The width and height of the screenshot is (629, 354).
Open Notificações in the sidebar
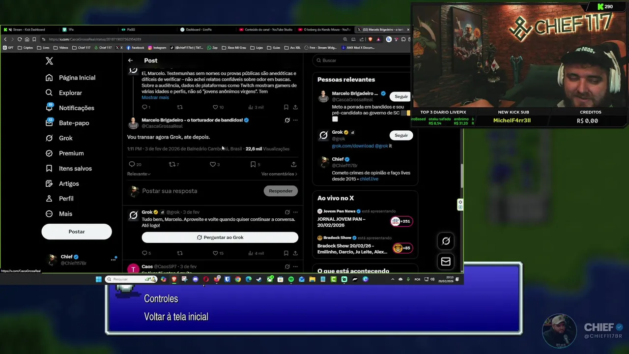[70, 108]
